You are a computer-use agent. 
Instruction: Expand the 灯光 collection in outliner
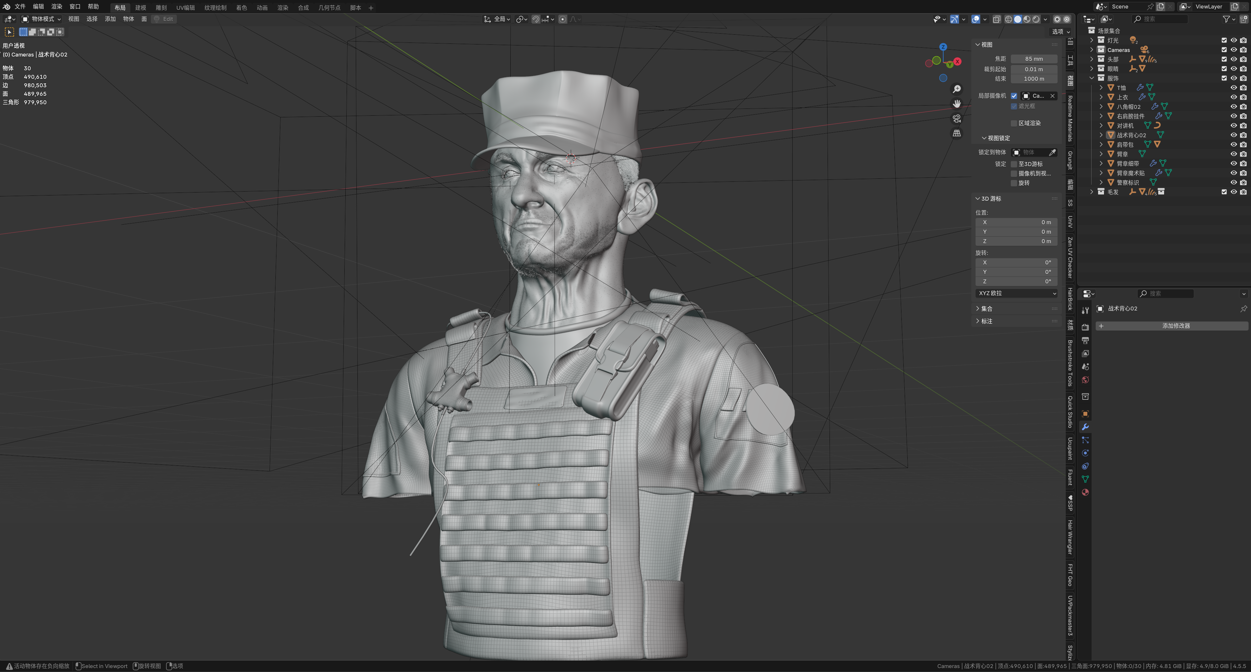tap(1092, 40)
